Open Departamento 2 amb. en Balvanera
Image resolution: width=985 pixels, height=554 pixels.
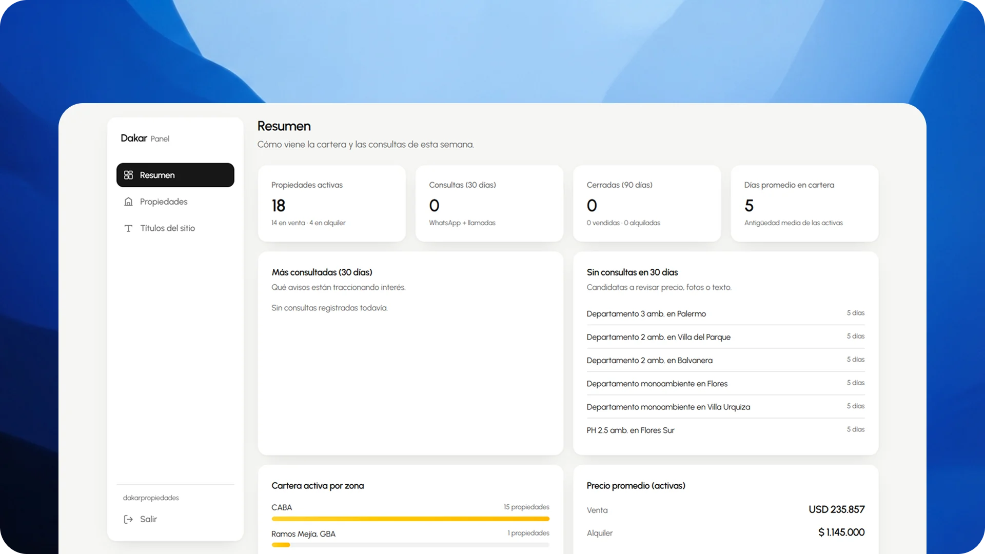click(725, 360)
